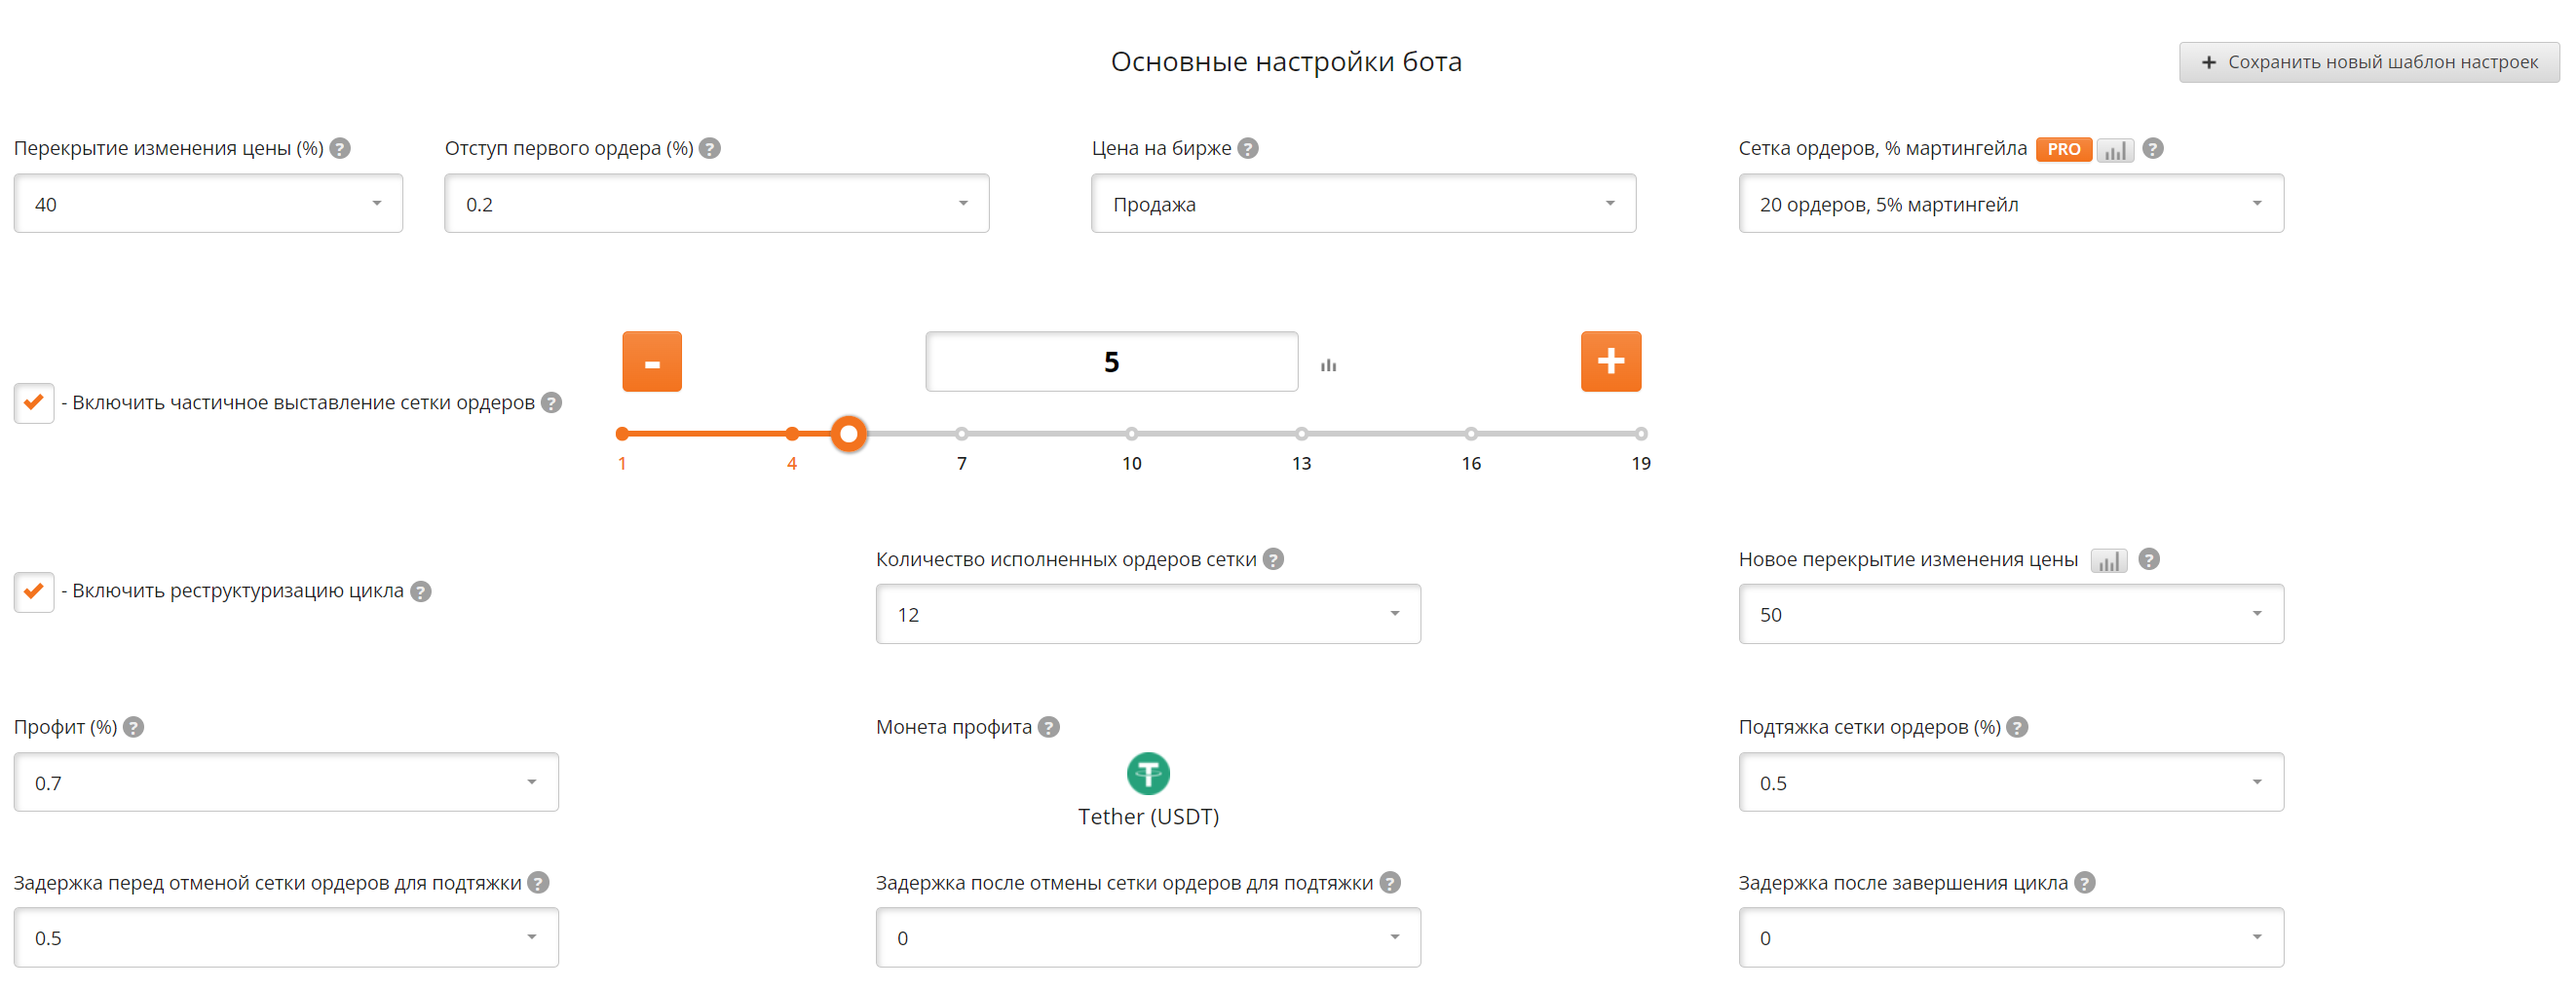Open Сетка ордеров dropdown showing 20 ордеров
This screenshot has width=2576, height=990.
click(2010, 204)
